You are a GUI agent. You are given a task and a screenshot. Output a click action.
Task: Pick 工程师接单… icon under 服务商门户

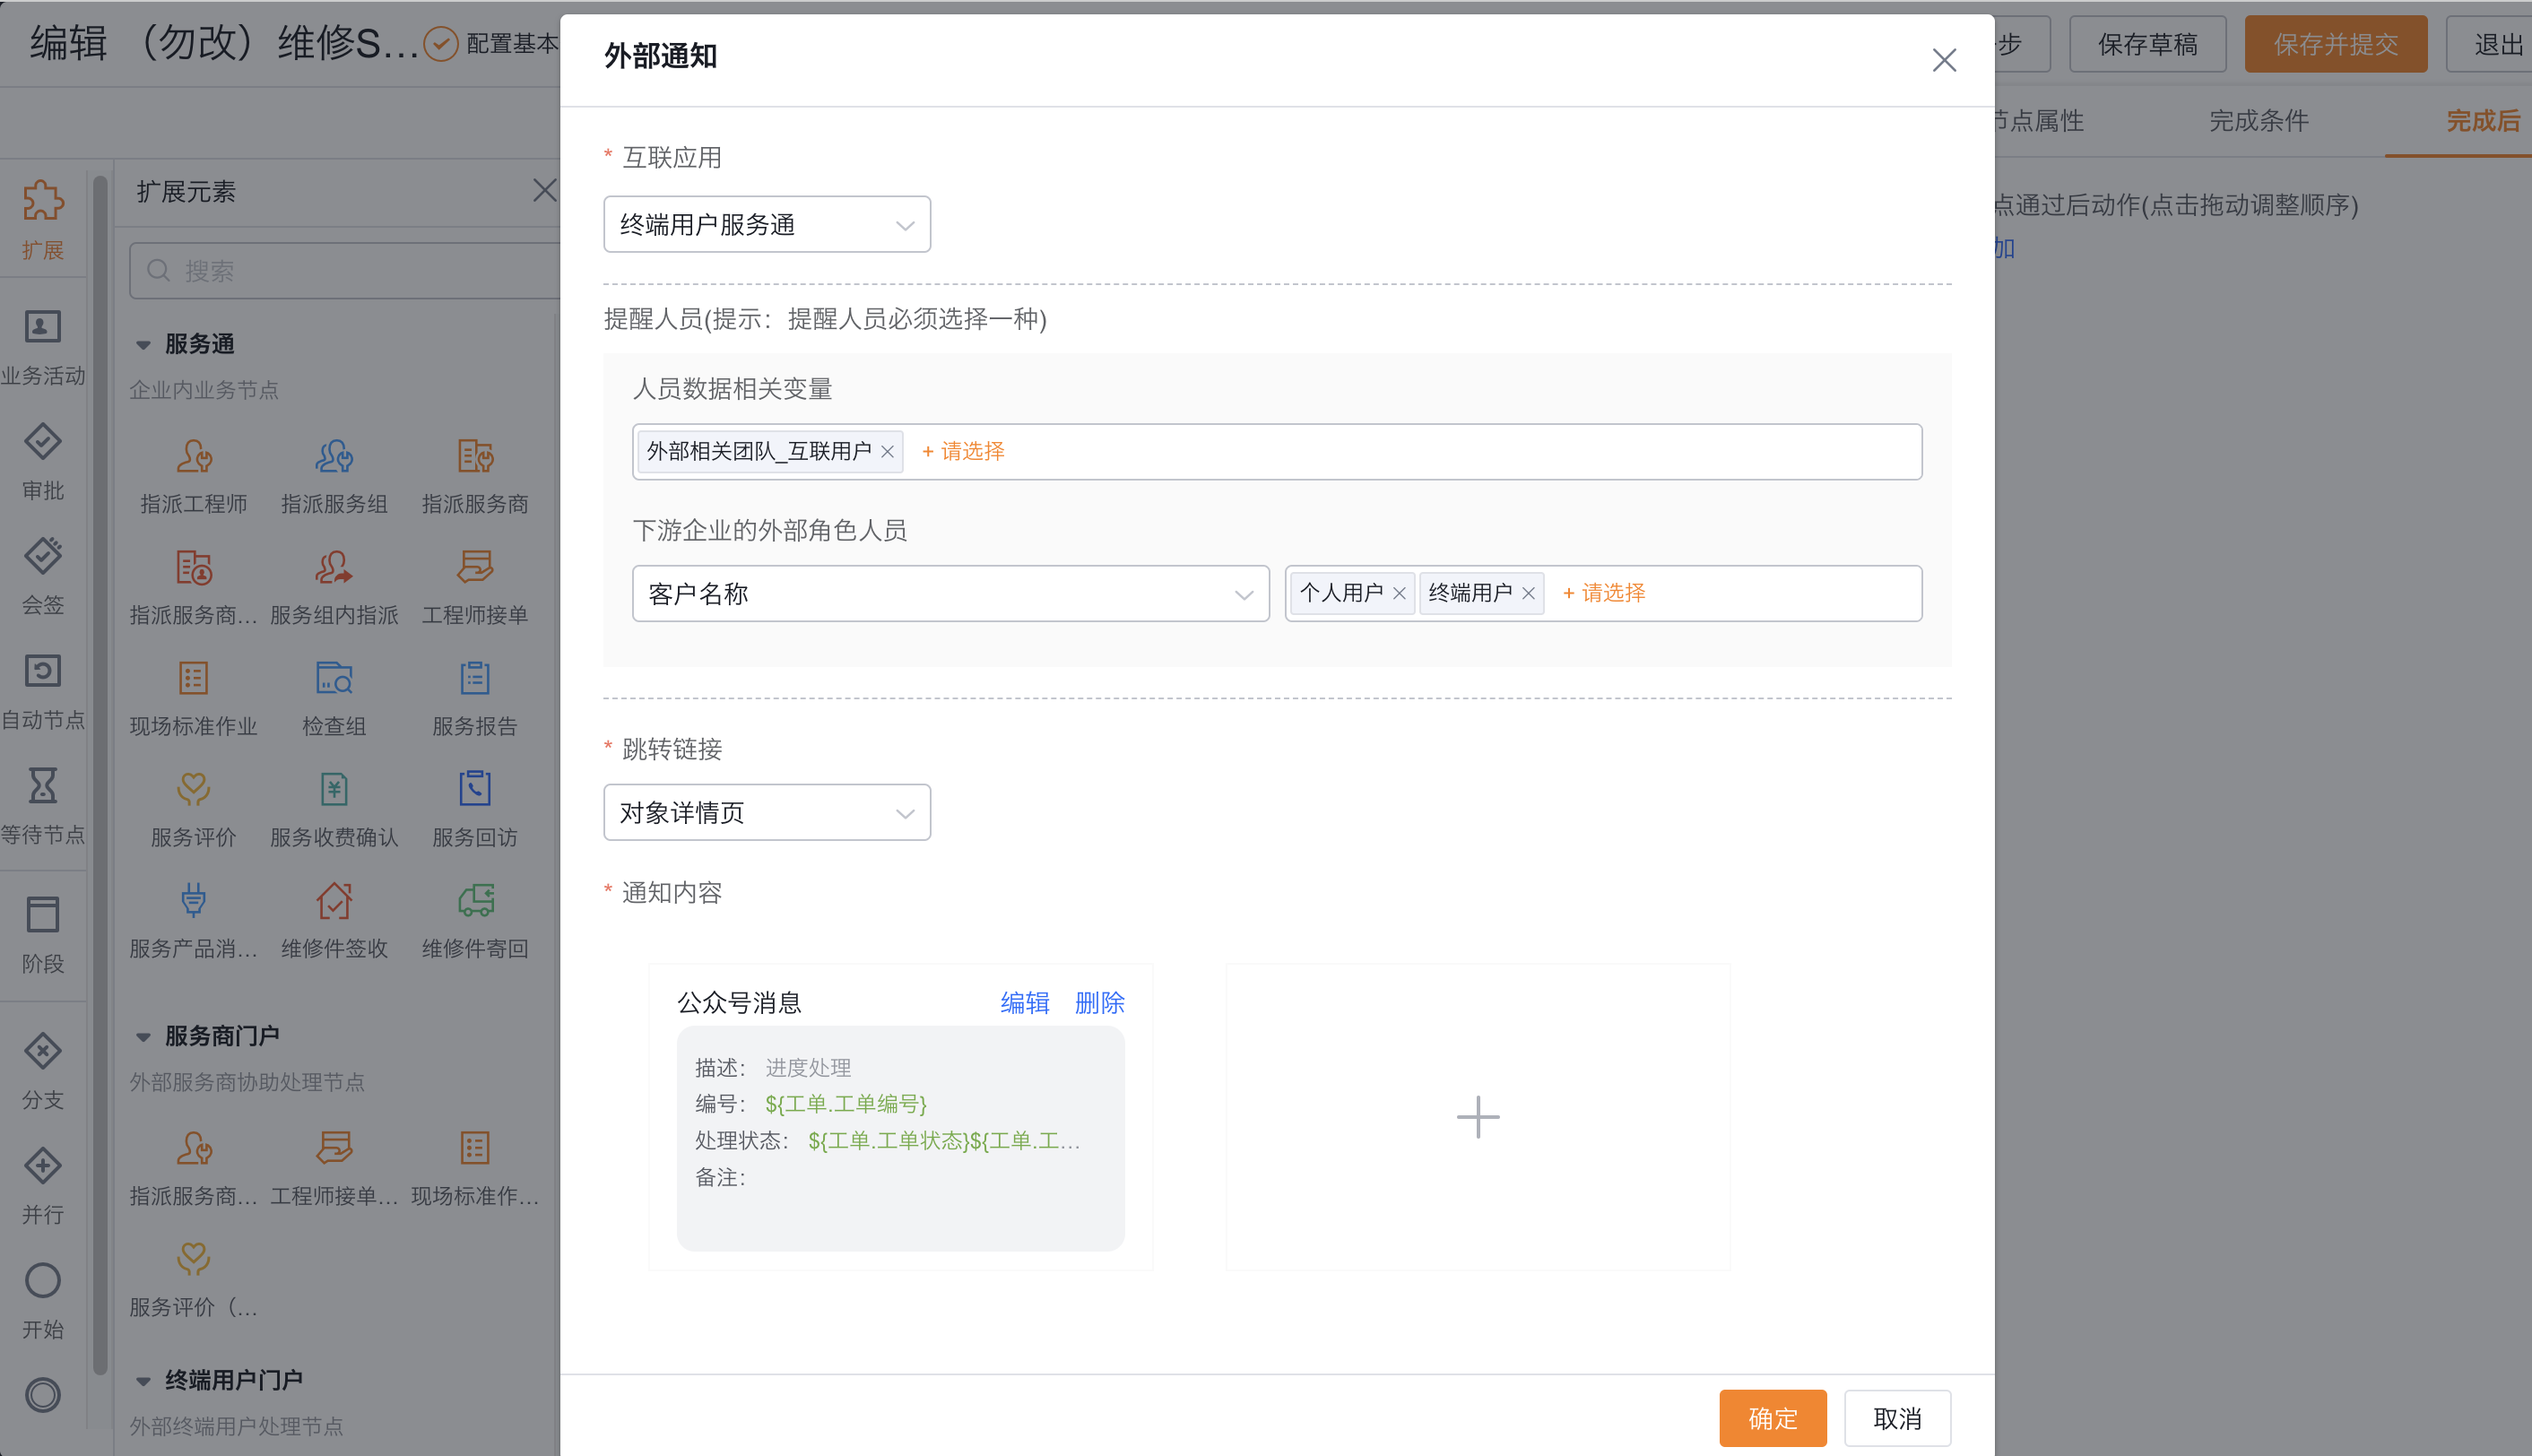334,1148
